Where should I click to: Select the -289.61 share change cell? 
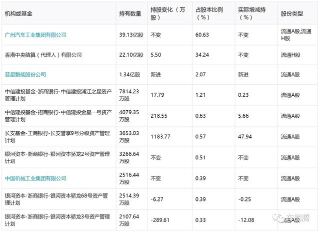[160, 220]
